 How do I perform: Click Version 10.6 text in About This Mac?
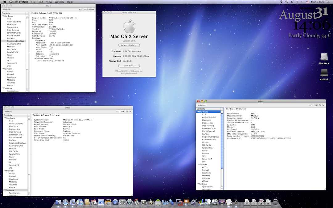129,41
